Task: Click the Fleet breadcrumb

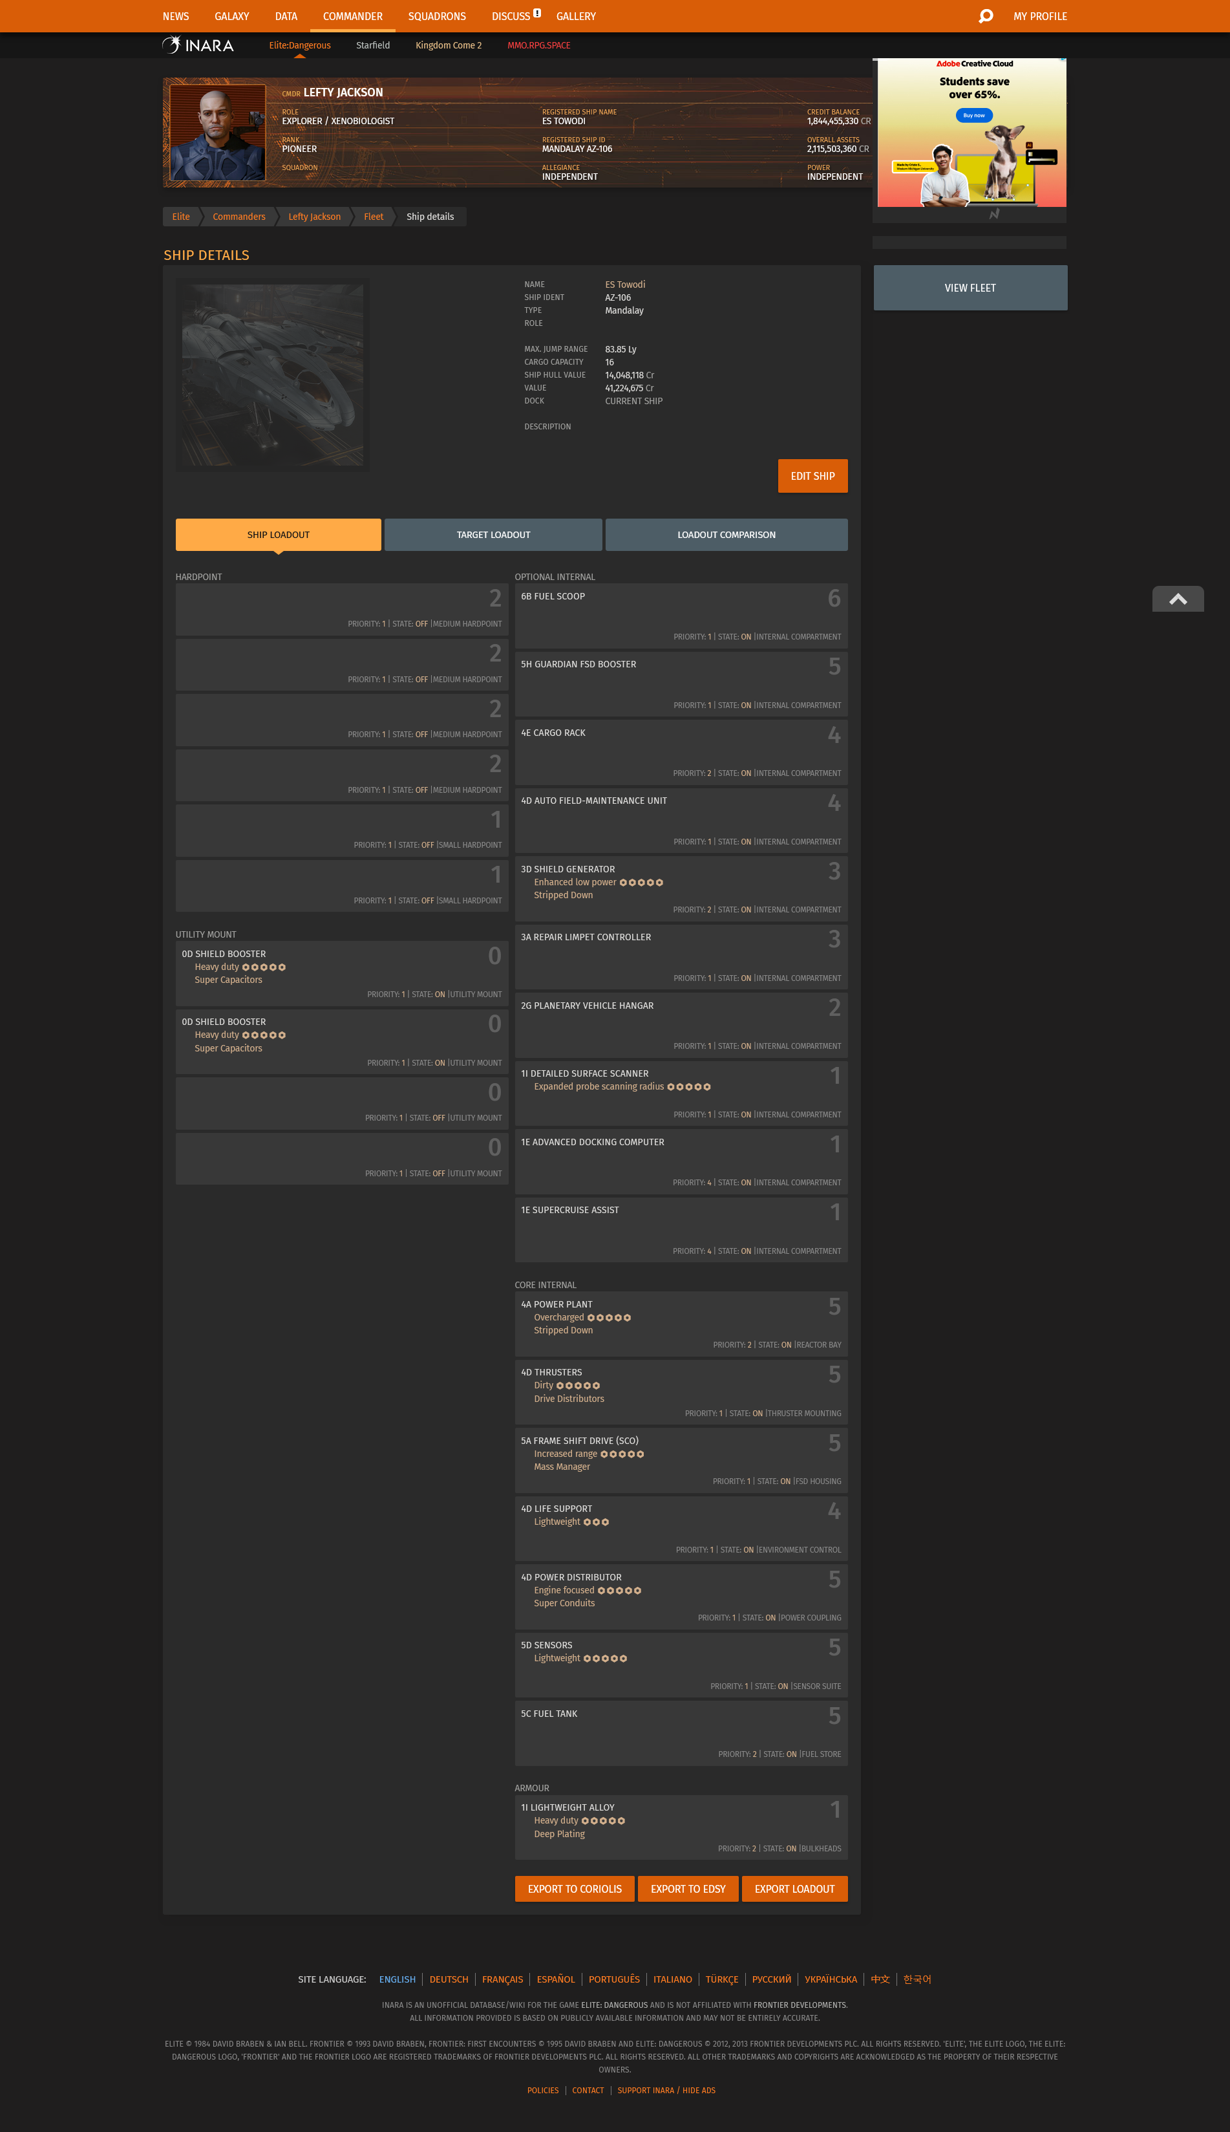Action: (x=374, y=217)
